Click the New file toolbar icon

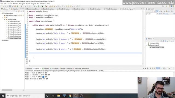click(2, 6)
